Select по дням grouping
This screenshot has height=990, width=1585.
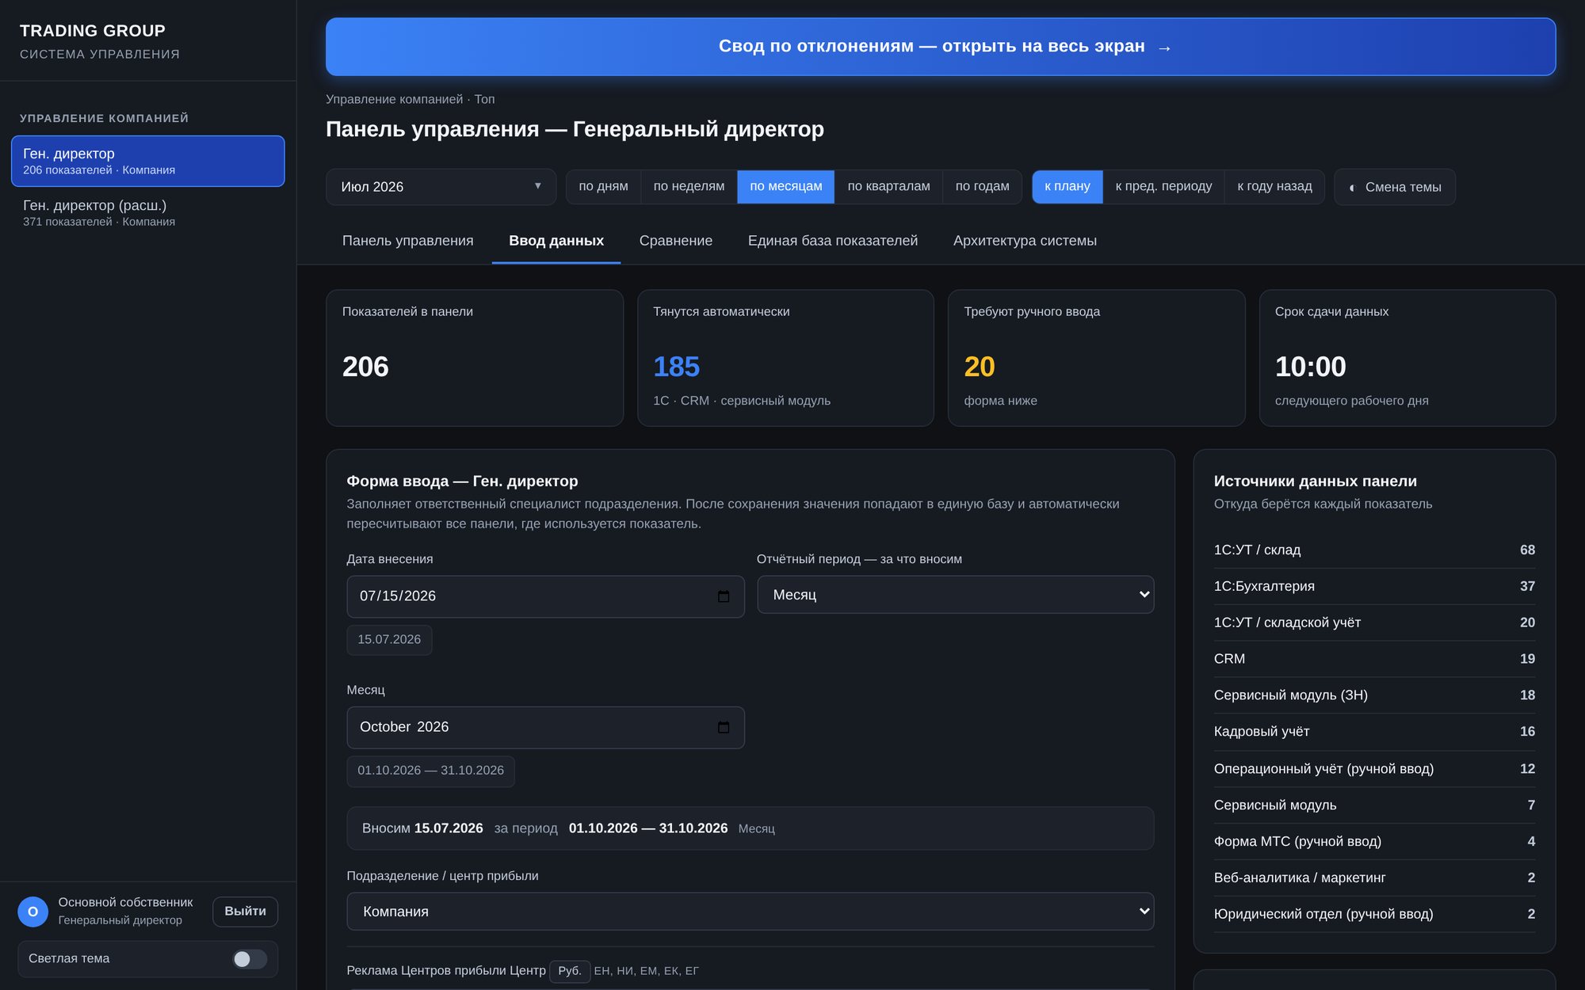[x=603, y=187]
